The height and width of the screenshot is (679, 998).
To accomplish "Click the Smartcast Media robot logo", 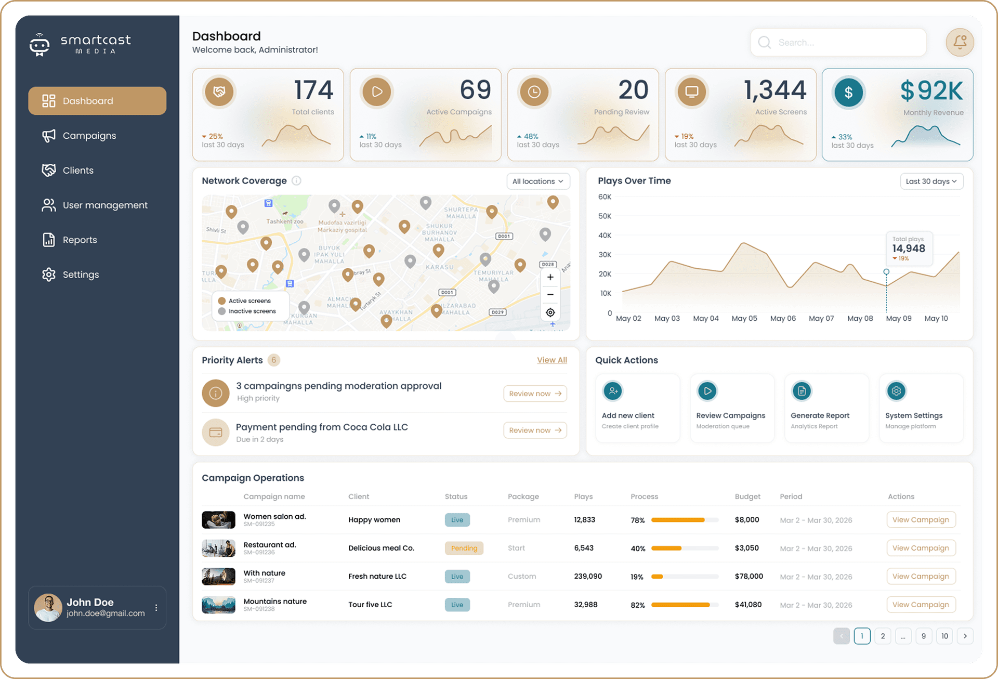I will 40,45.
